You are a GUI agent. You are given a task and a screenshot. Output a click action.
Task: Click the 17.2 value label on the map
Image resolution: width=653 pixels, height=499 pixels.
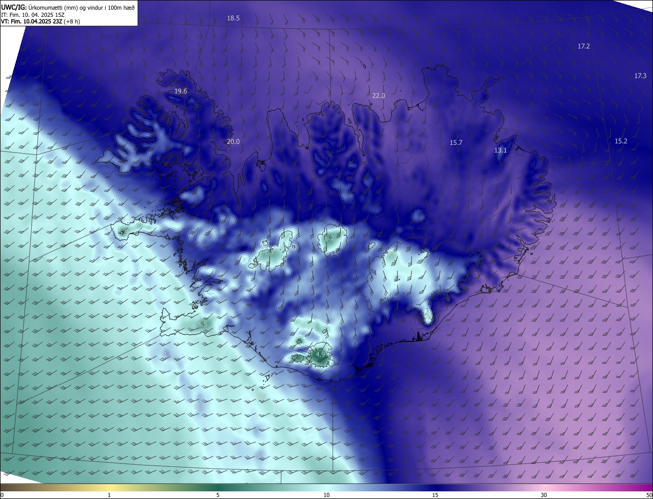(584, 46)
